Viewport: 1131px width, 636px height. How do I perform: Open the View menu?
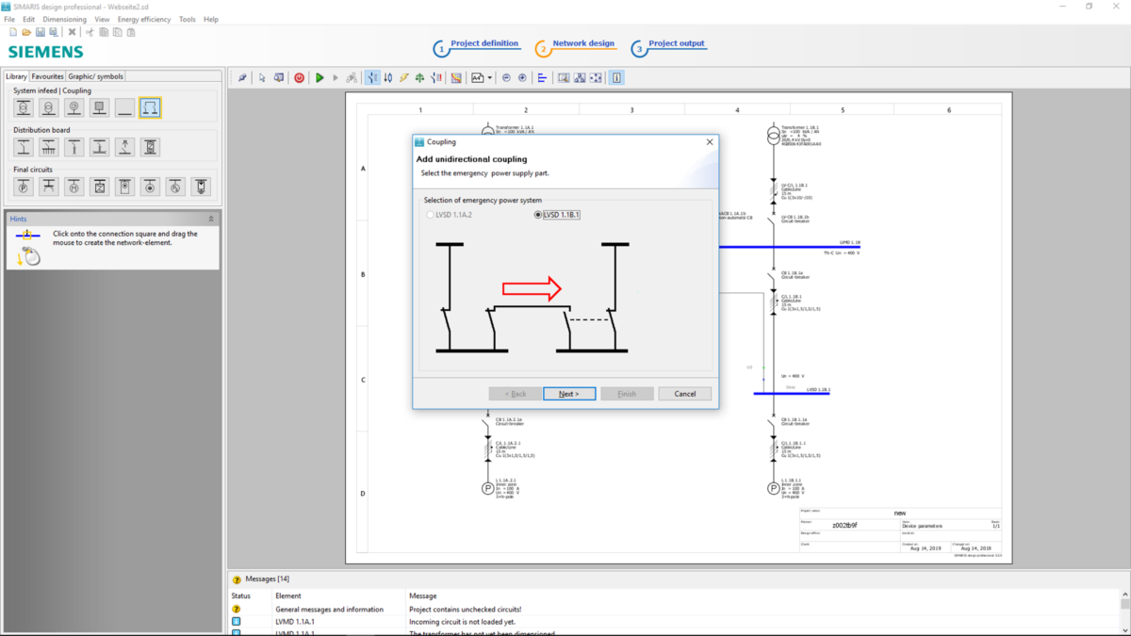[102, 19]
